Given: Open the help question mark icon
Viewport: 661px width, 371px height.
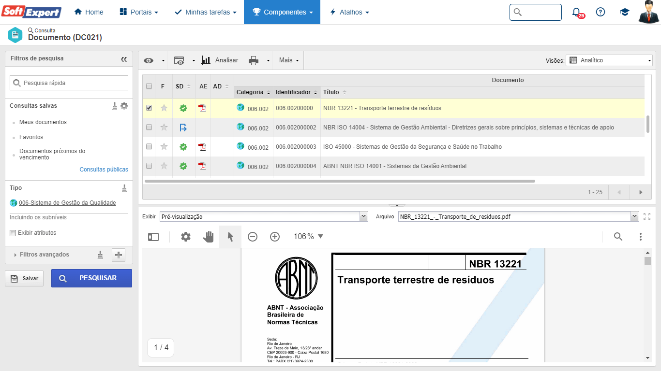Looking at the screenshot, I should (601, 12).
